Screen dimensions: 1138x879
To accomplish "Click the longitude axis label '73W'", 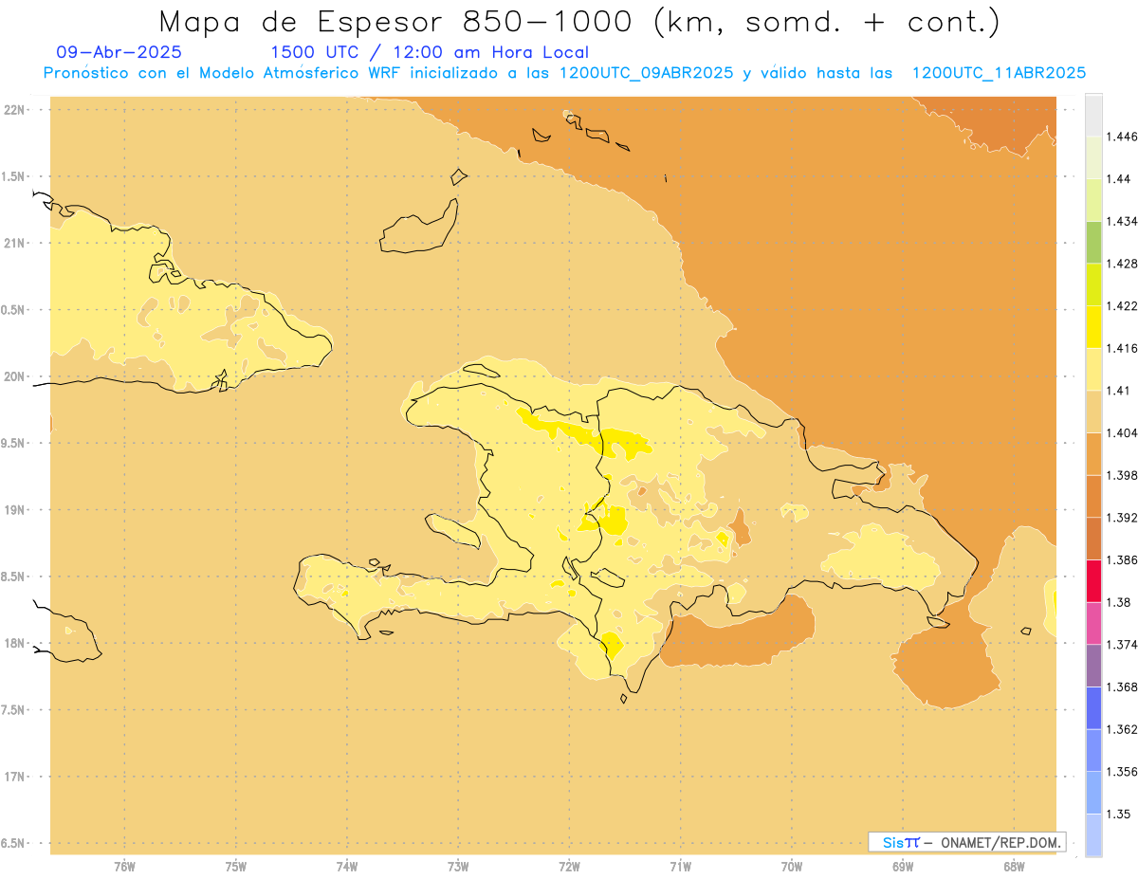I will 458,867.
